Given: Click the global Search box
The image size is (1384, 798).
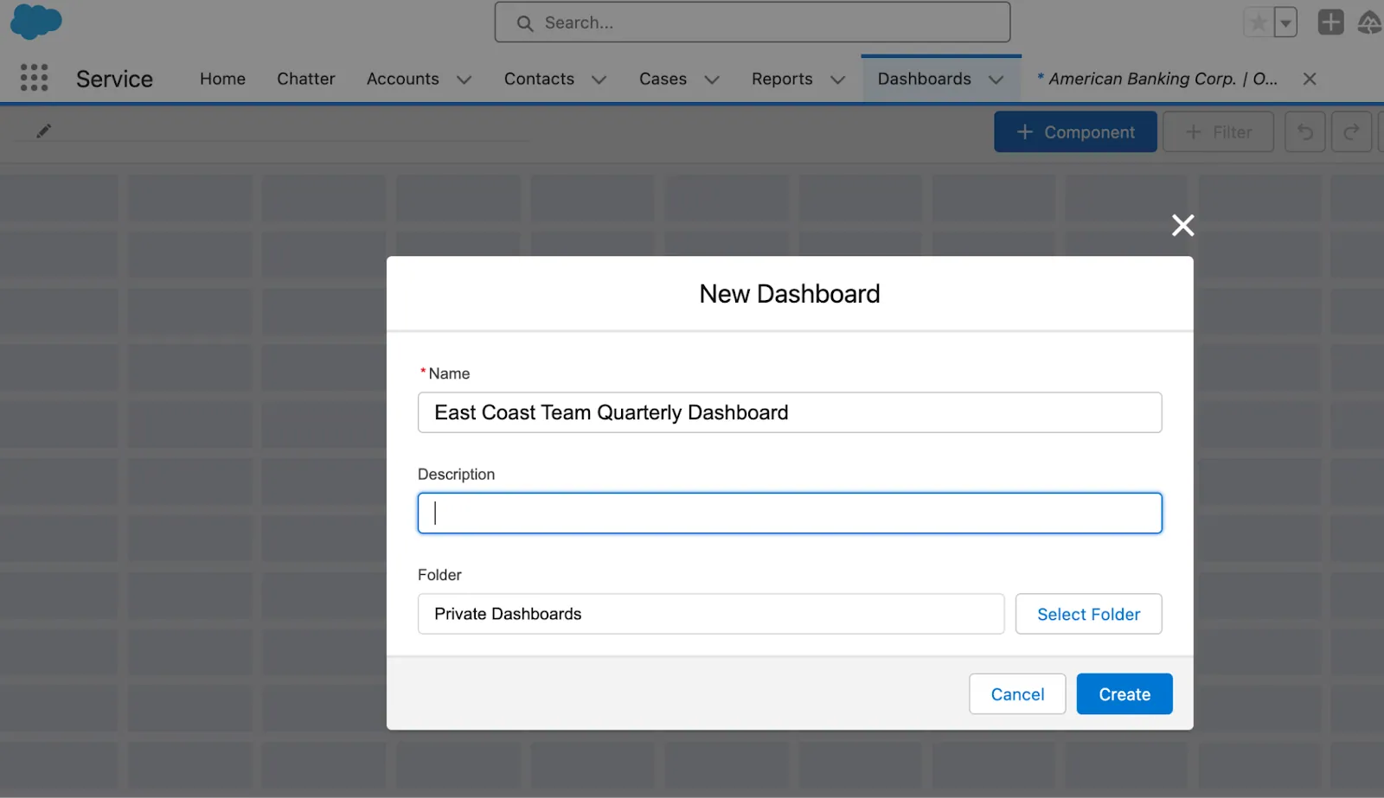Looking at the screenshot, I should click(x=753, y=22).
